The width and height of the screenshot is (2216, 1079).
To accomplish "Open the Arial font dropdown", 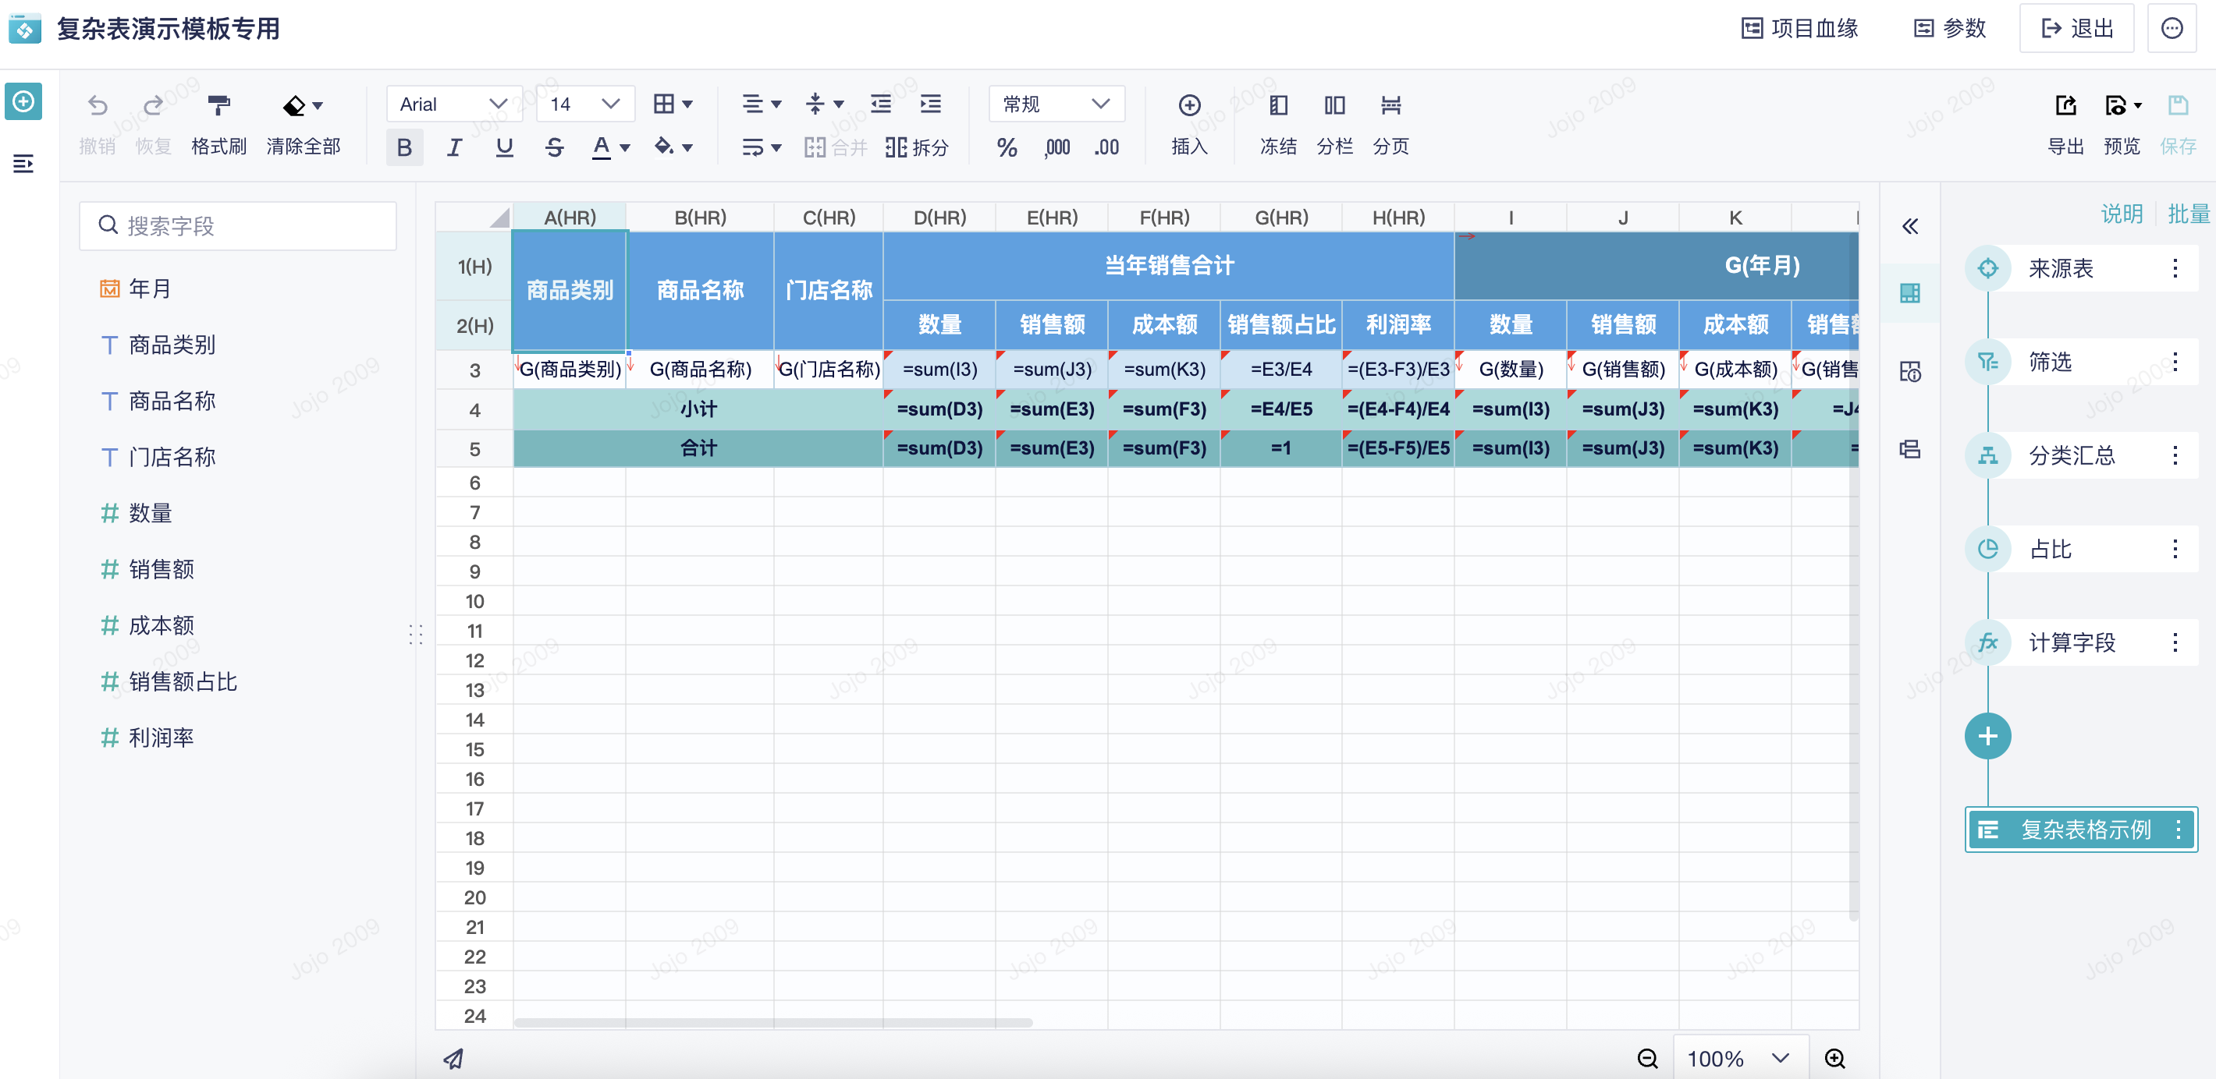I will [453, 104].
